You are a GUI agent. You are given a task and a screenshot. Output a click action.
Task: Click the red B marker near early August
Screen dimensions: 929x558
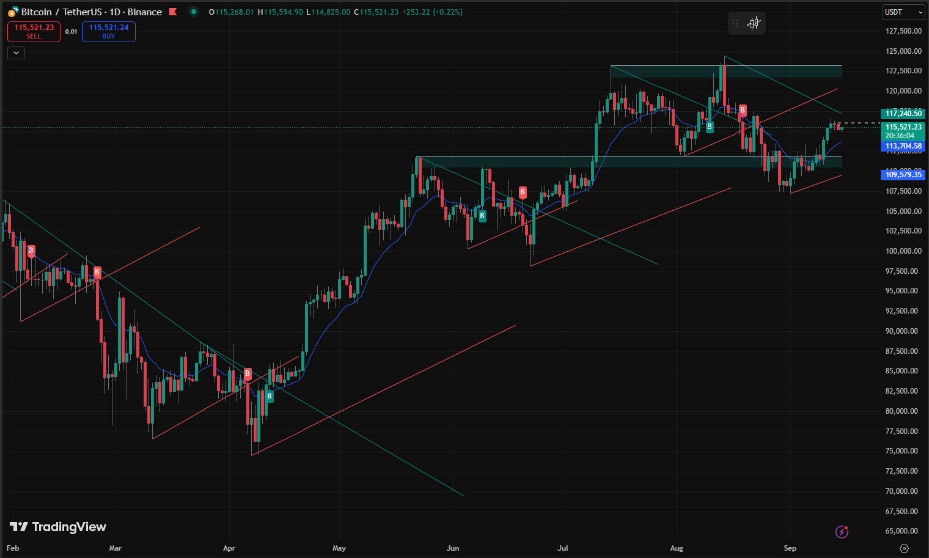coord(743,110)
